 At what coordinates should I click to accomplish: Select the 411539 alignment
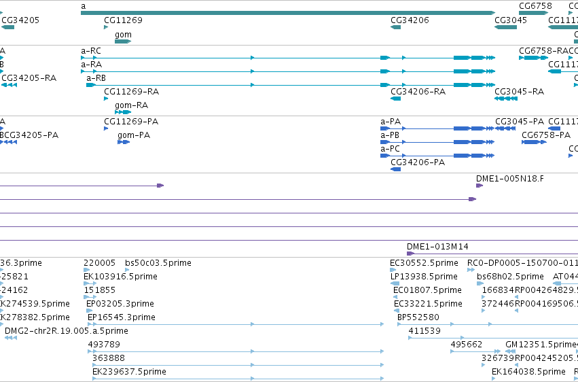point(493,337)
